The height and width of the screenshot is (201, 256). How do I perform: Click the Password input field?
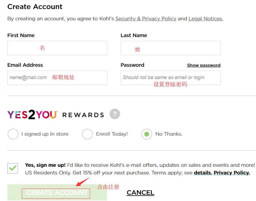(170, 78)
